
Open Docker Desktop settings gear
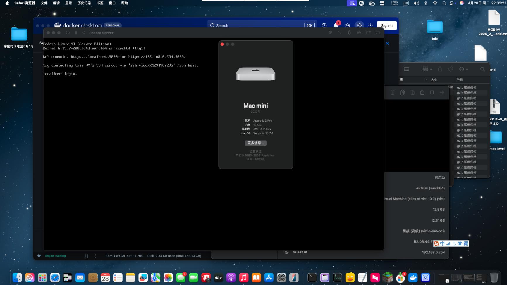point(359,25)
